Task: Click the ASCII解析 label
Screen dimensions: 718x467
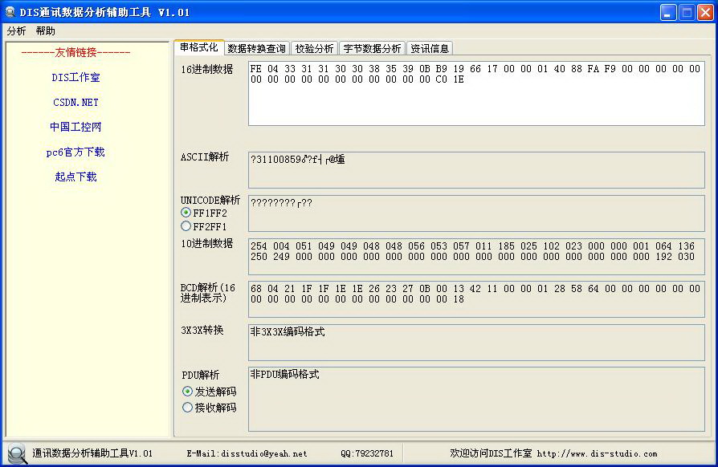Action: pos(205,157)
